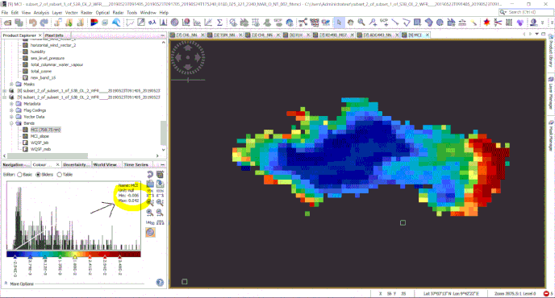The width and height of the screenshot is (555, 298).
Task: Select the Table editor radio button
Action: 59,175
